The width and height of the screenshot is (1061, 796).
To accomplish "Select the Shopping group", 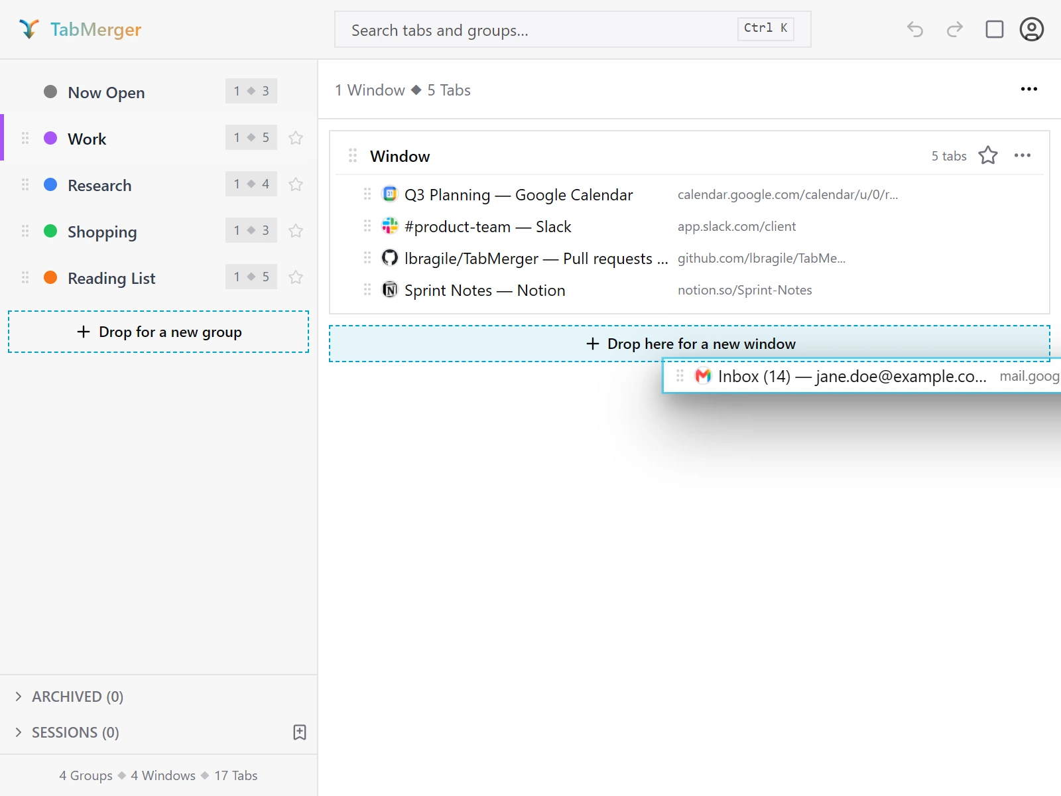I will tap(159, 231).
